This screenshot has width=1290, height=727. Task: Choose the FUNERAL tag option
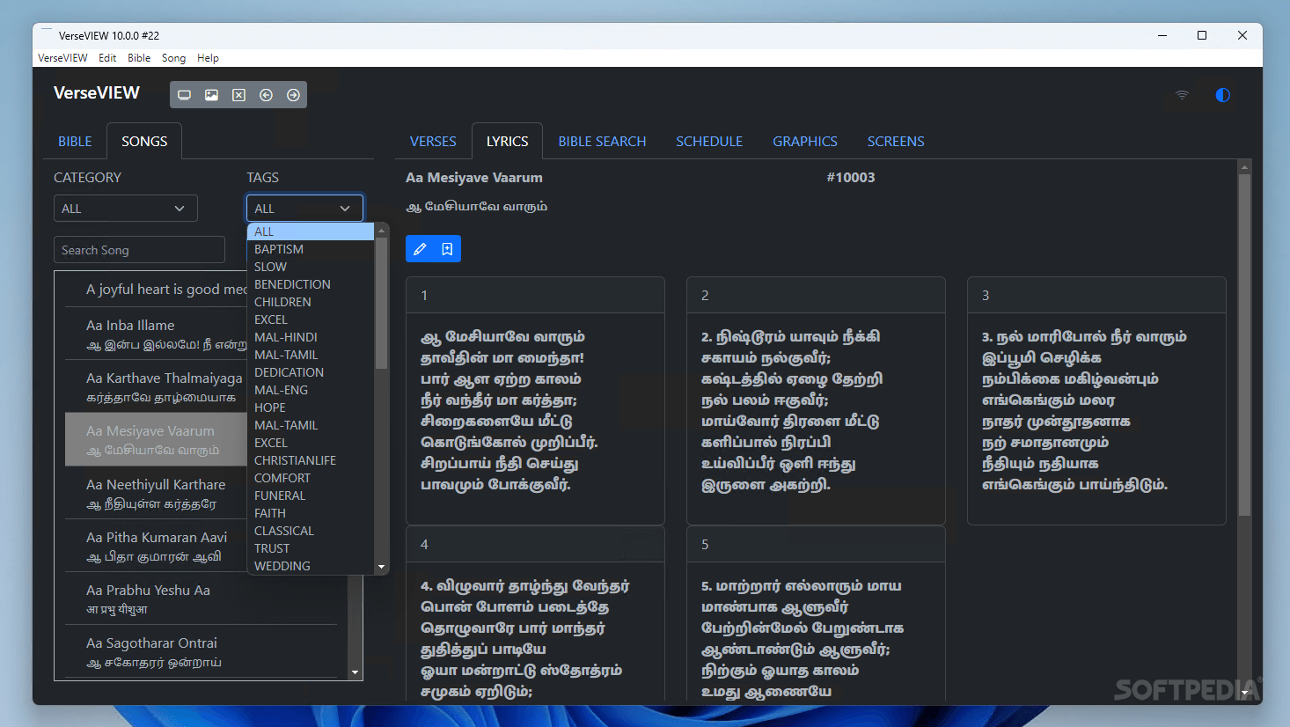(x=311, y=496)
